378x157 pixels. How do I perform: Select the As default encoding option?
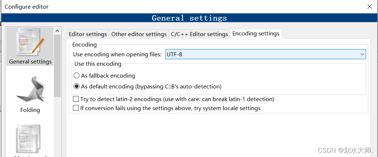tap(77, 87)
